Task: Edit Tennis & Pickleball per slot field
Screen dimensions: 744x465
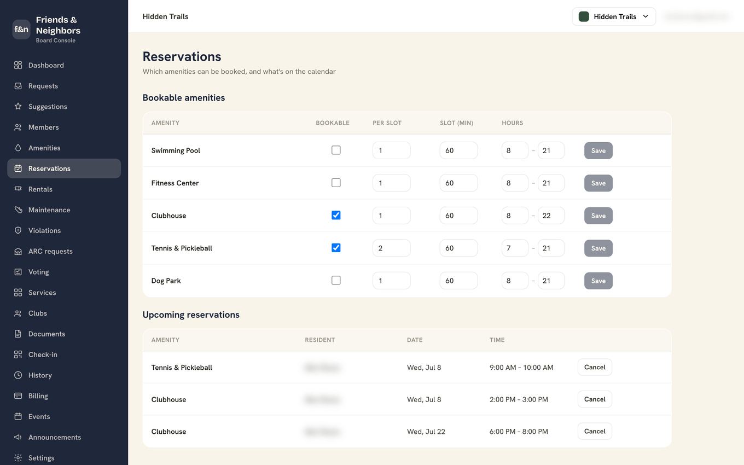Action: 392,248
